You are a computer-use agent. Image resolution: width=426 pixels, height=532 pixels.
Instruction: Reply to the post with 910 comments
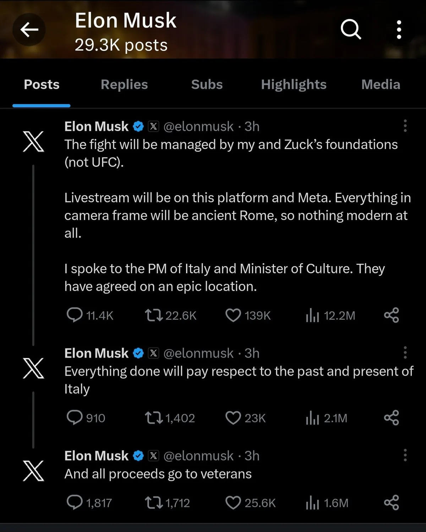pos(75,418)
